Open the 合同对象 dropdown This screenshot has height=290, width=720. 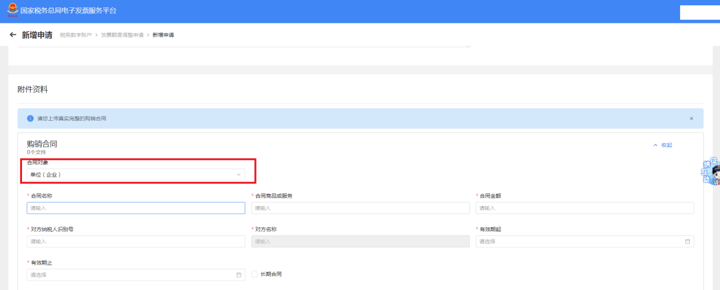click(x=136, y=175)
